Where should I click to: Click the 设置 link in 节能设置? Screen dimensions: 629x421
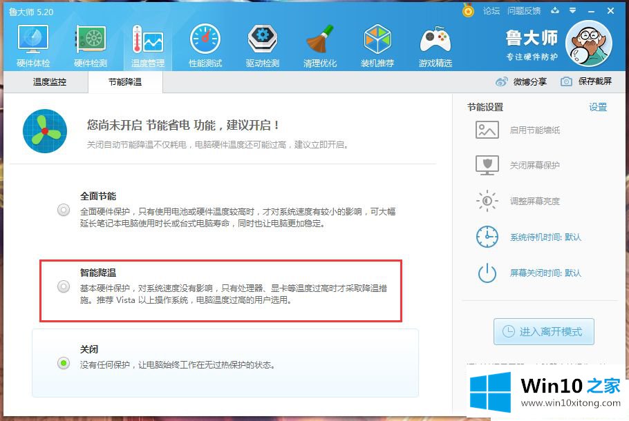(598, 107)
